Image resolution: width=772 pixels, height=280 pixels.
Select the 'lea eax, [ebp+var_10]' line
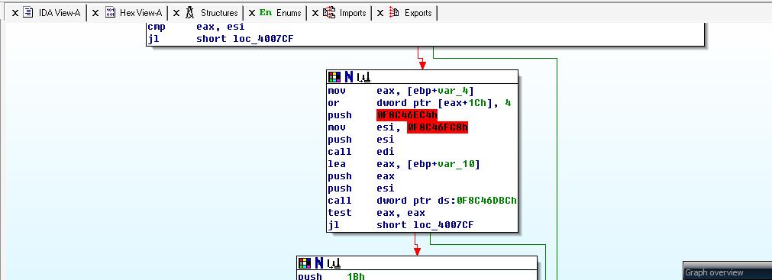(404, 164)
